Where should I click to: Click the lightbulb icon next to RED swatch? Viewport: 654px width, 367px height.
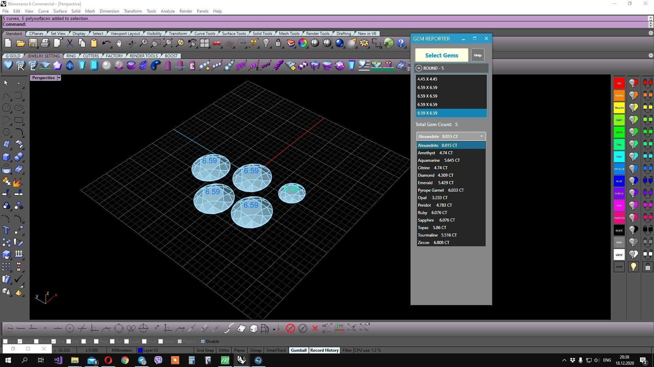633,83
